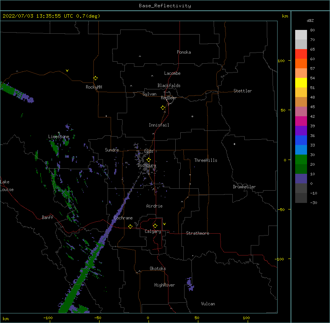
Task: Click the RockyMH label
Action: [x=94, y=87]
